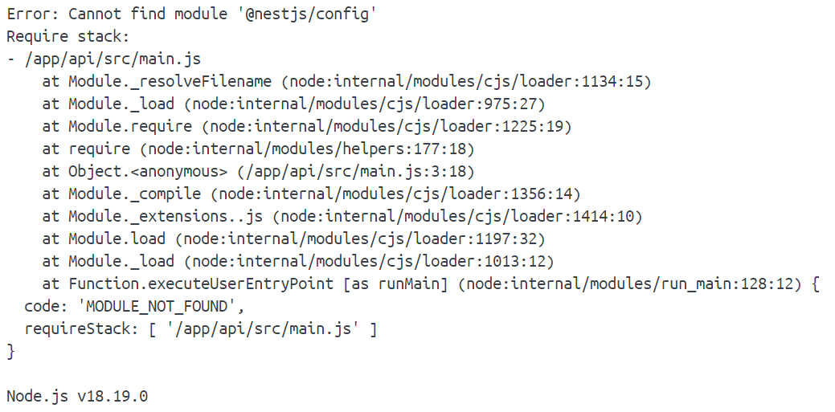Click the Module.load loader:1197:32 frame

[294, 239]
